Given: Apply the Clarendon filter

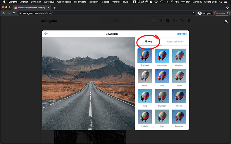Looking at the screenshot, I should 162,56.
